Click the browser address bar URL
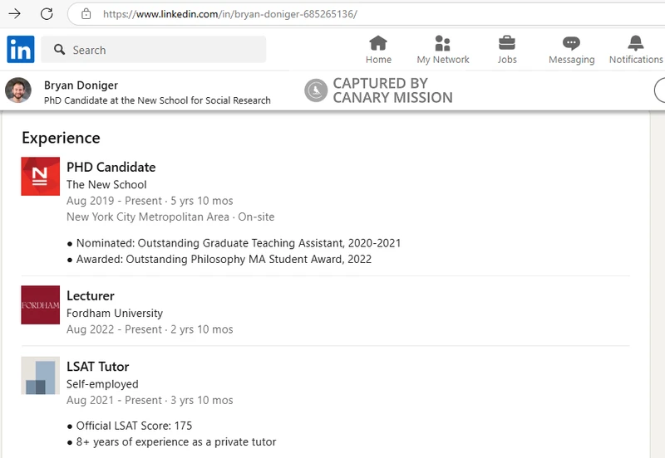 230,14
